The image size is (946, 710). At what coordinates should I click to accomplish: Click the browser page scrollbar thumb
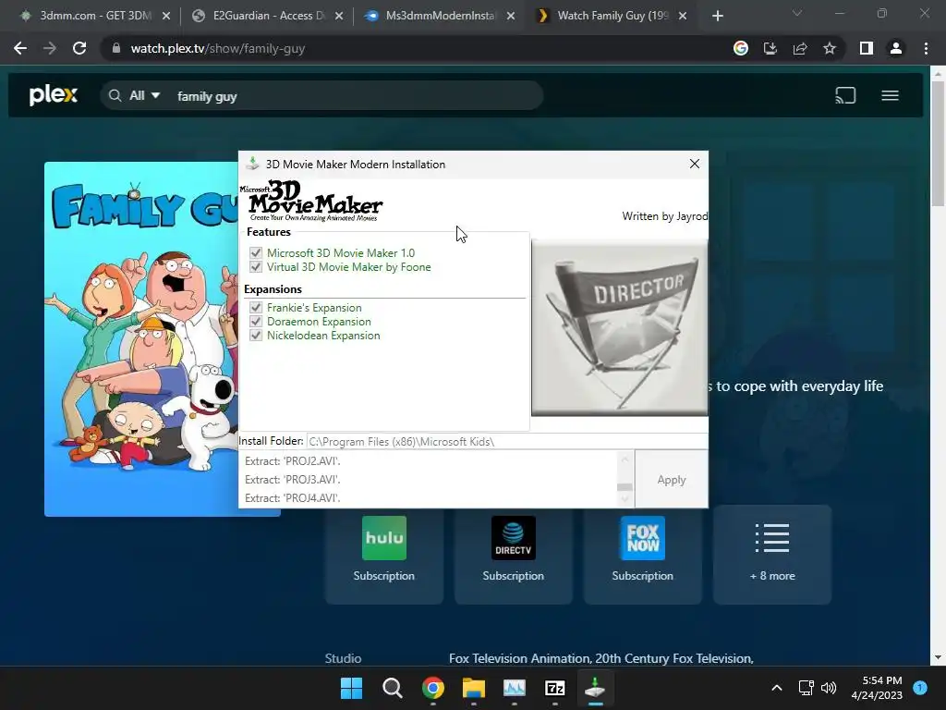[937, 143]
